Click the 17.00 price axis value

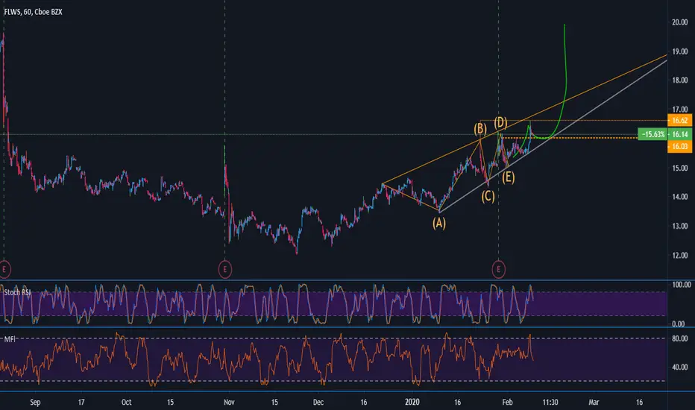pos(679,109)
